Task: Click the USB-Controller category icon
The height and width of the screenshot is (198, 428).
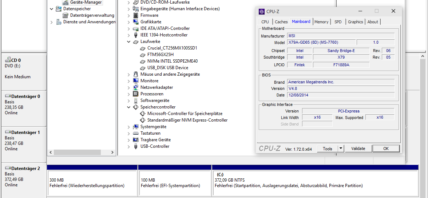Action: 136,146
